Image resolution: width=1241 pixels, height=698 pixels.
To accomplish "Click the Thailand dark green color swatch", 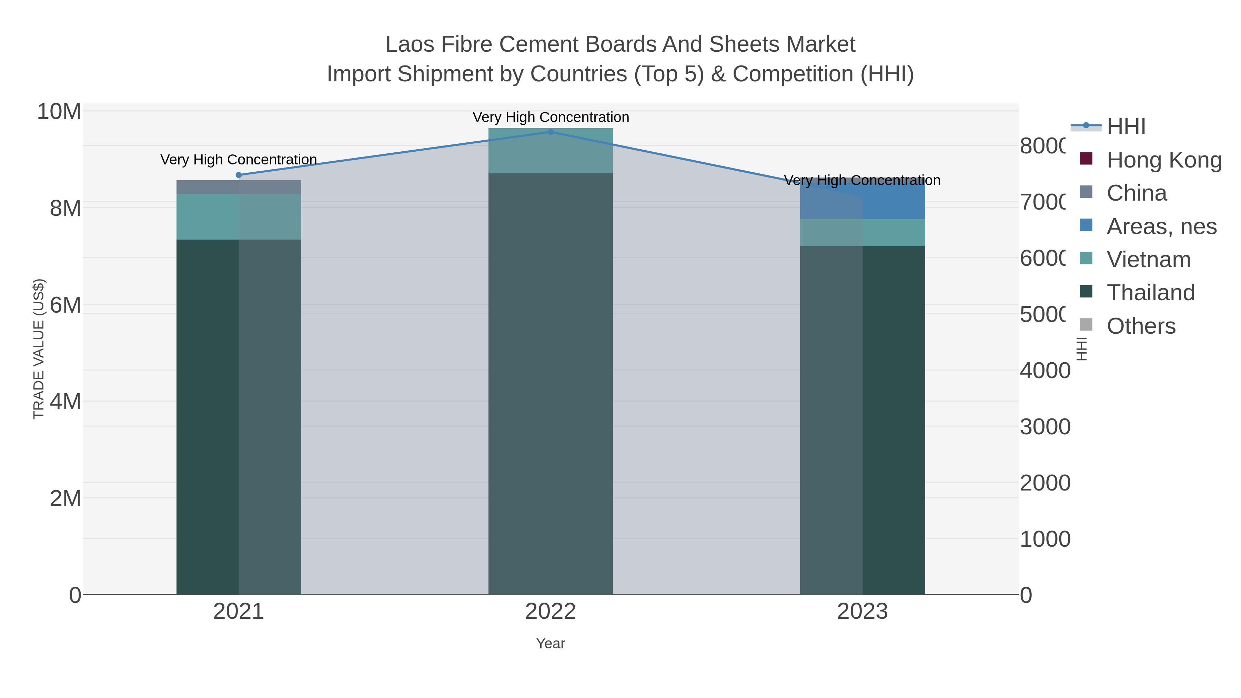I will 1086,291.
